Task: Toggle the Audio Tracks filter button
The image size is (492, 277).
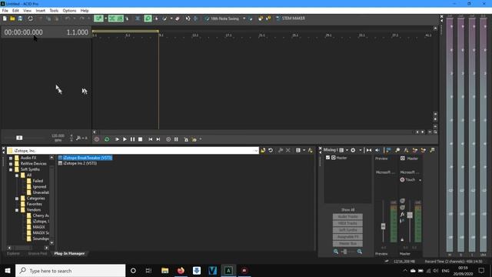Action: [x=347, y=217]
